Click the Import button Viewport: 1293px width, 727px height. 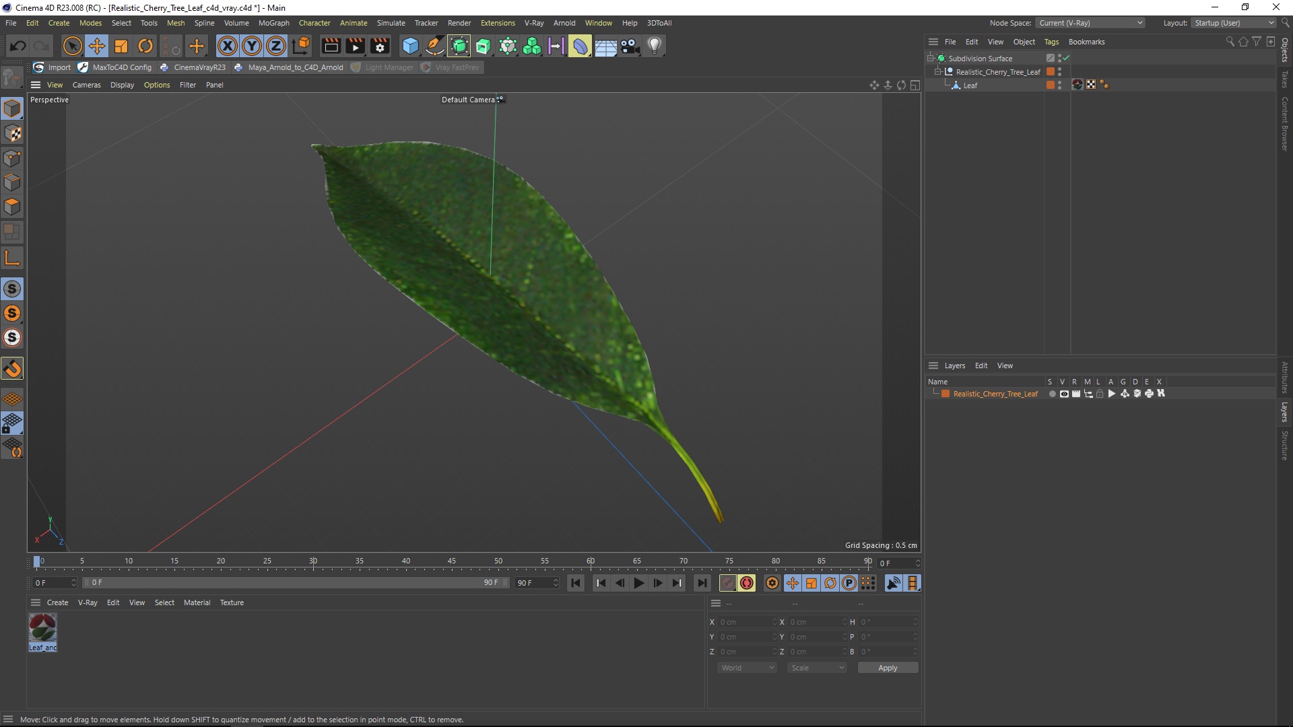[x=52, y=67]
